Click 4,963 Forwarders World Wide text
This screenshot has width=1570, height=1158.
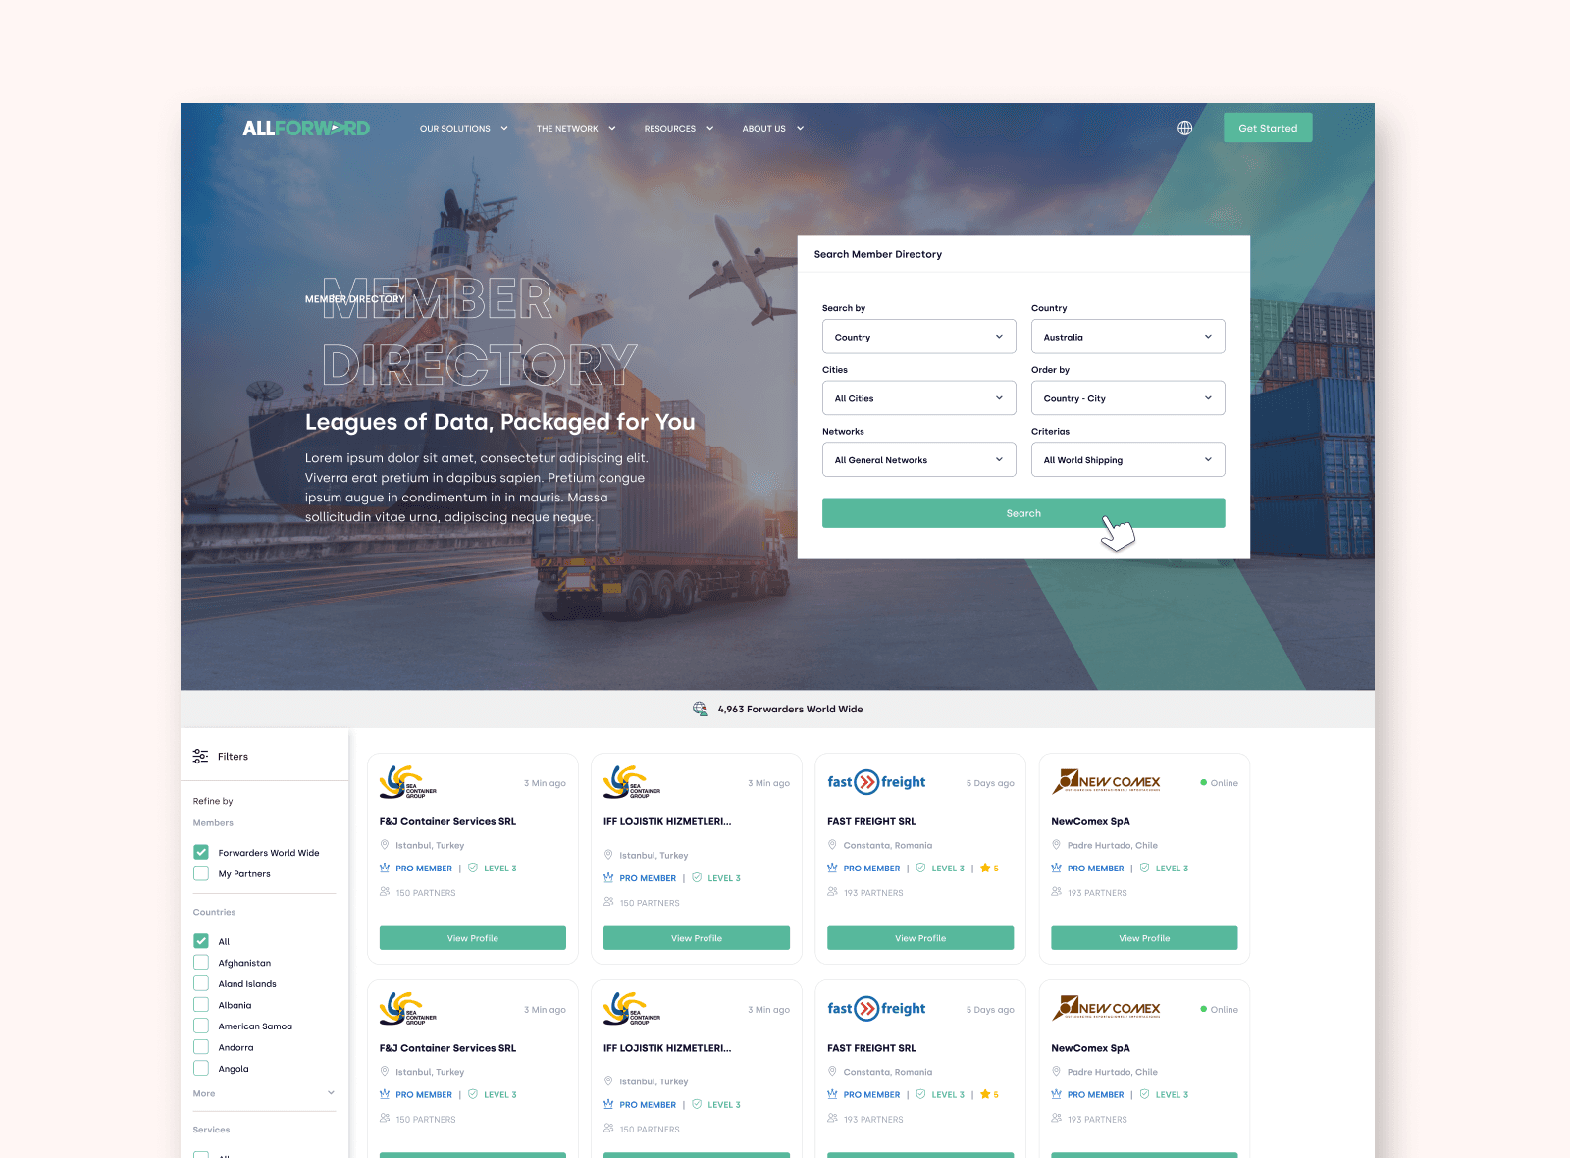pos(790,709)
